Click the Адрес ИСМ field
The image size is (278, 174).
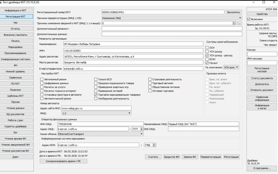(x=98, y=145)
